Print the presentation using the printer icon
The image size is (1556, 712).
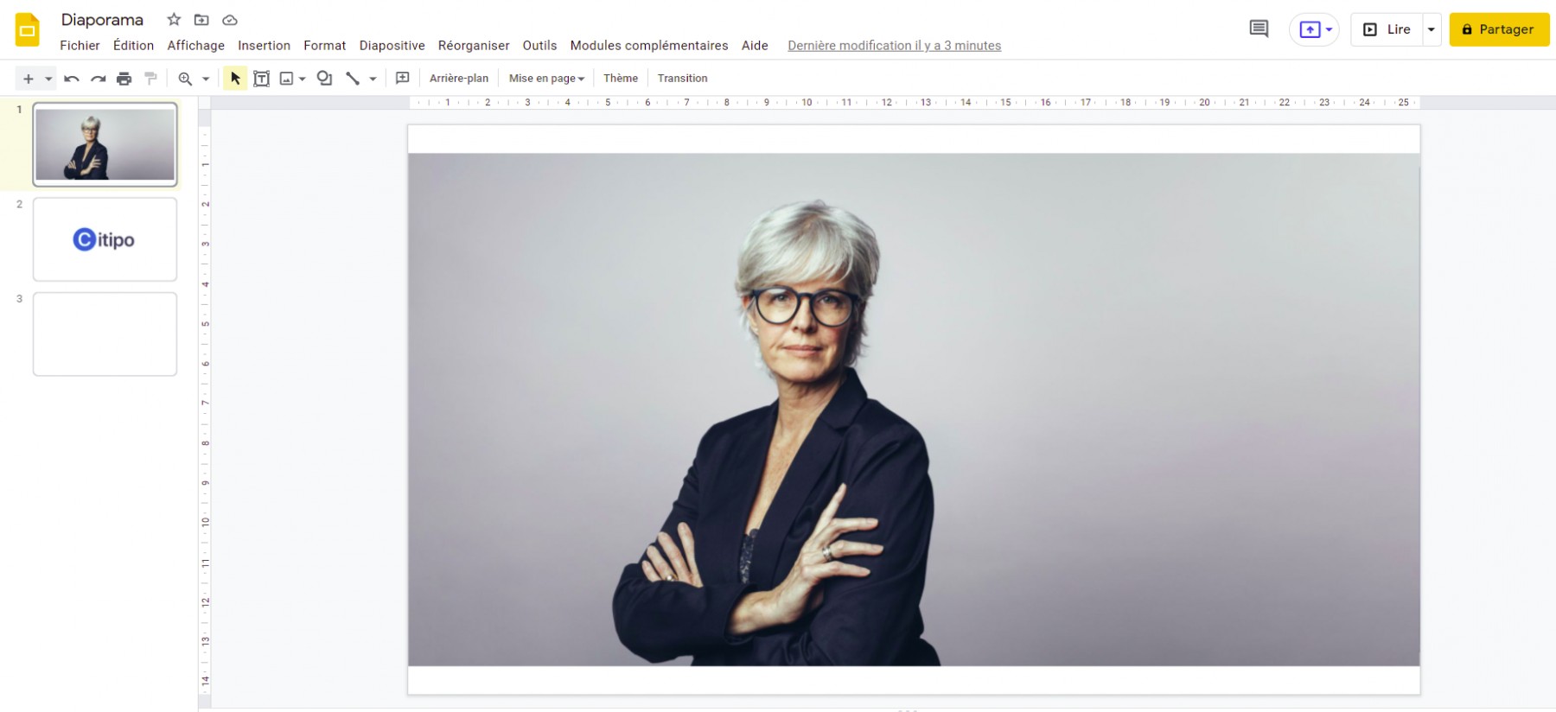[x=124, y=79]
